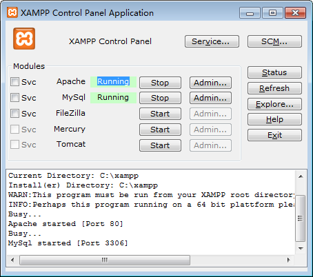313x277 pixels.
Task: Start the FileZilla module
Action: pos(160,114)
